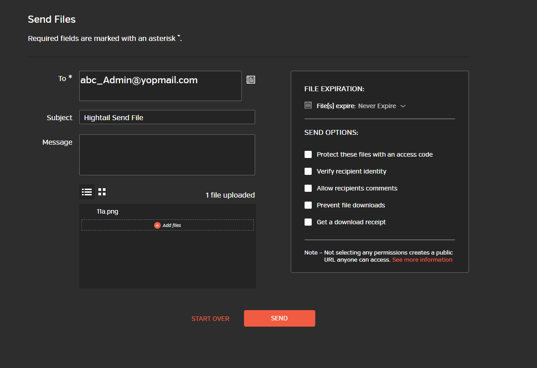Image resolution: width=537 pixels, height=368 pixels.
Task: Open the address book contacts icon
Action: pyautogui.click(x=251, y=80)
